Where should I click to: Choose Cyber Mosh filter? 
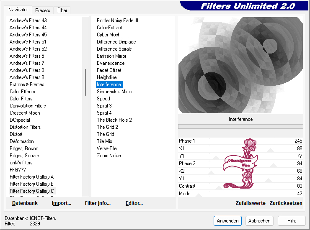(x=108, y=35)
